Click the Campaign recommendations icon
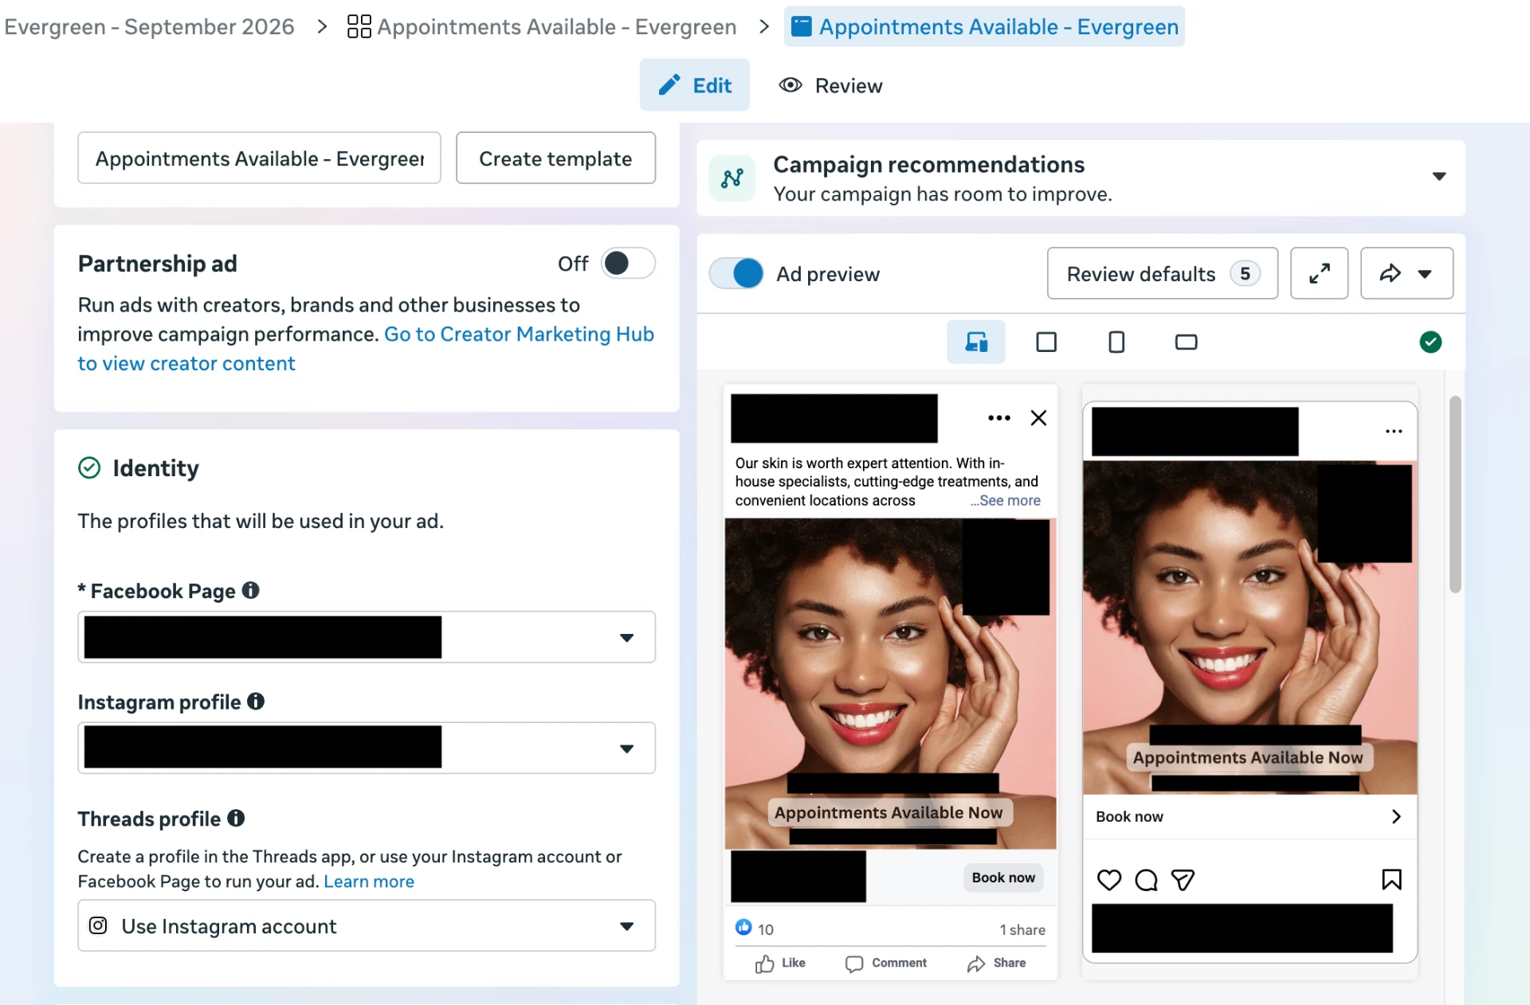 click(x=732, y=178)
